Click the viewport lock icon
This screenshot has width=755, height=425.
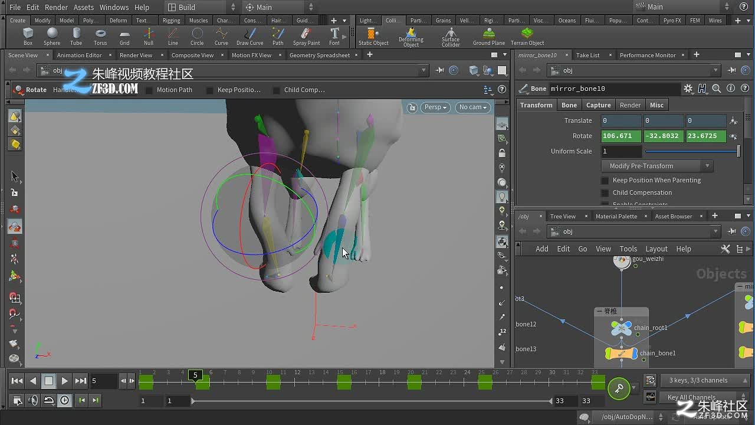(502, 153)
